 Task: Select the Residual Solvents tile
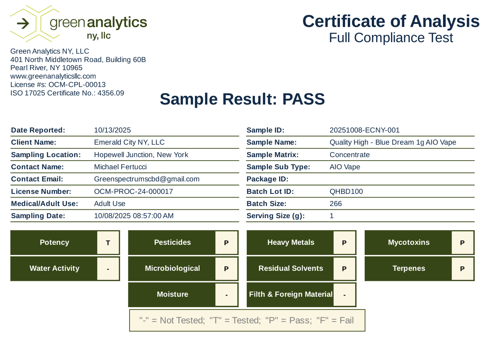click(301, 269)
